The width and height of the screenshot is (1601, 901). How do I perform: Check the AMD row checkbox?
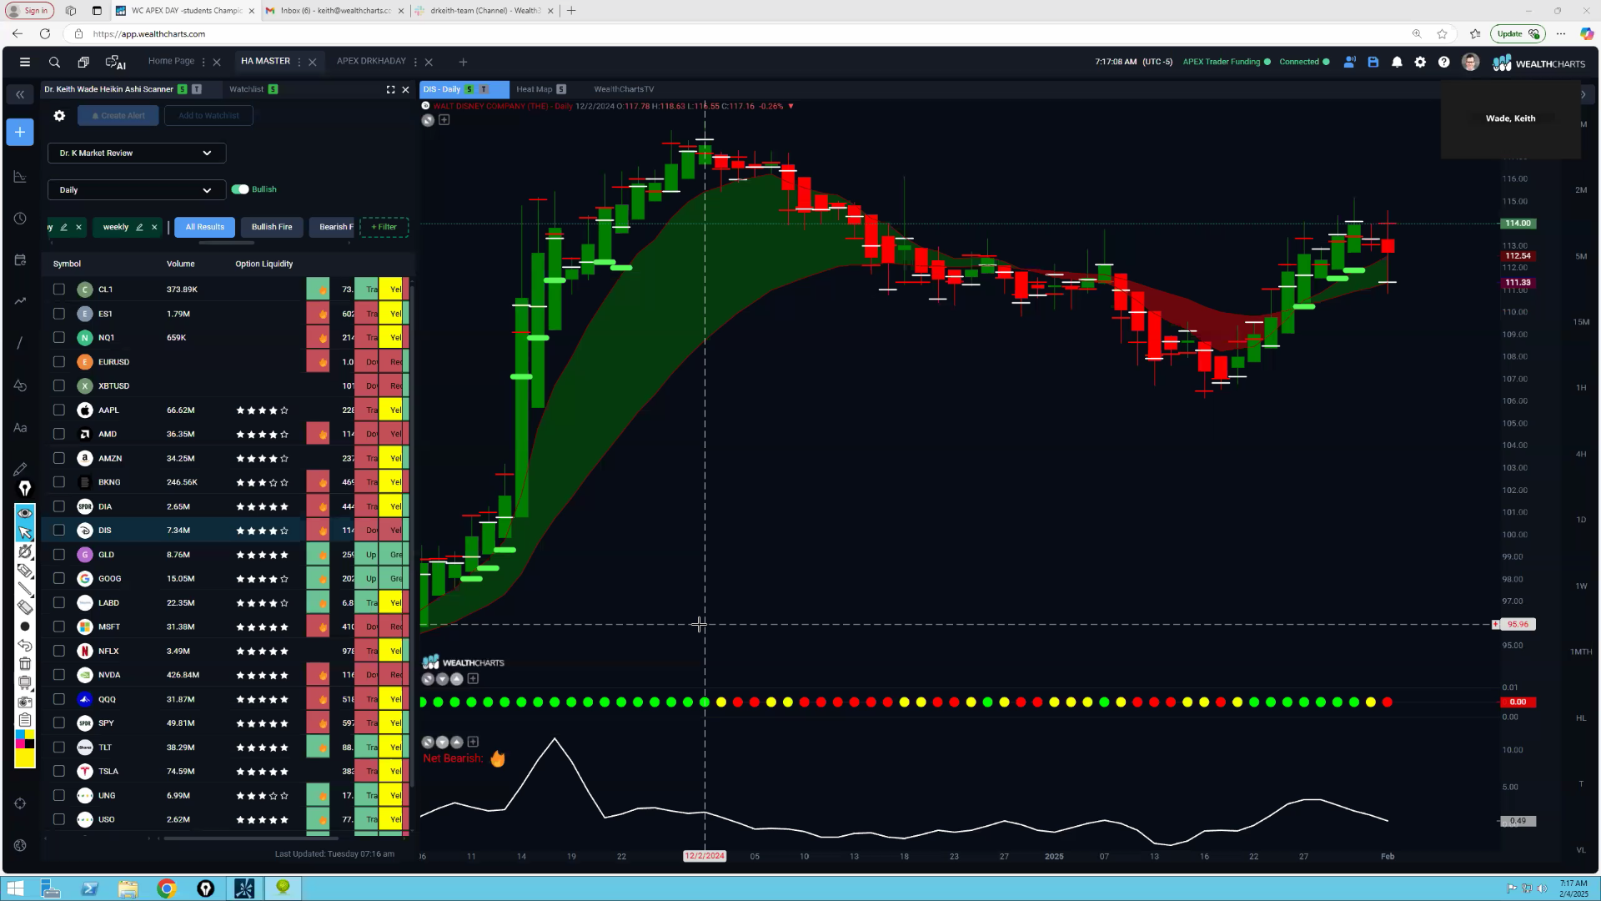tap(58, 434)
